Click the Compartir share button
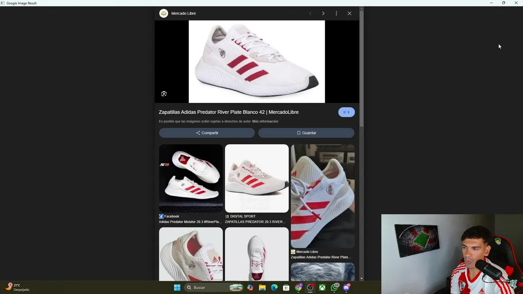 (x=207, y=133)
